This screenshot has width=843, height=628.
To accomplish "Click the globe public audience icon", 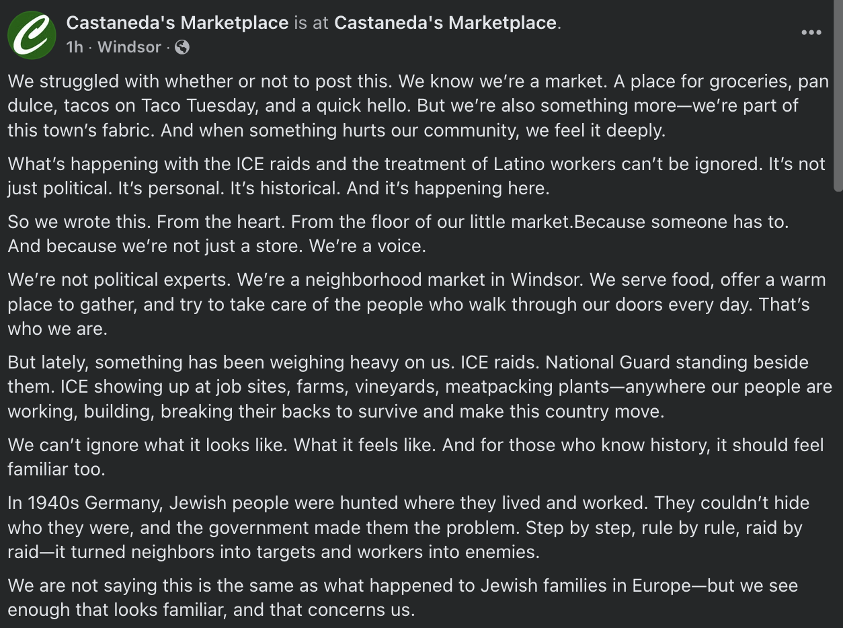I will coord(182,47).
